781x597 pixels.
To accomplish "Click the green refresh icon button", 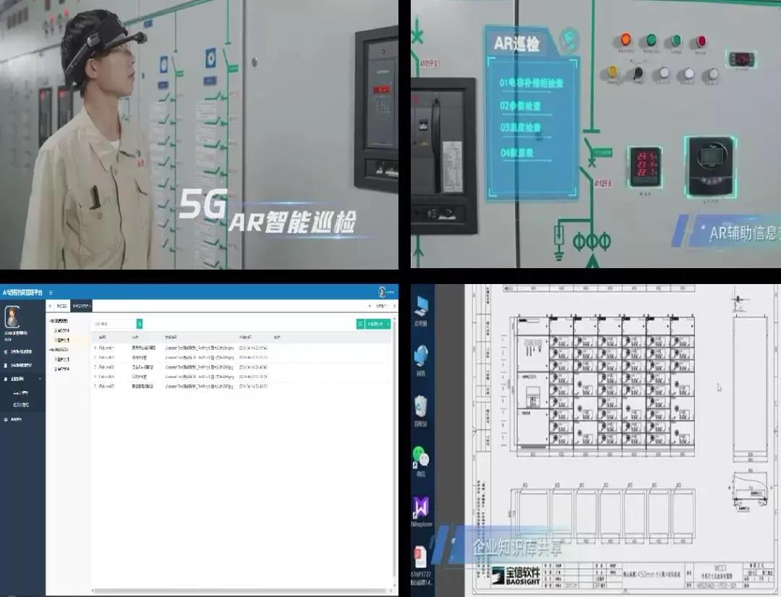I will point(359,324).
